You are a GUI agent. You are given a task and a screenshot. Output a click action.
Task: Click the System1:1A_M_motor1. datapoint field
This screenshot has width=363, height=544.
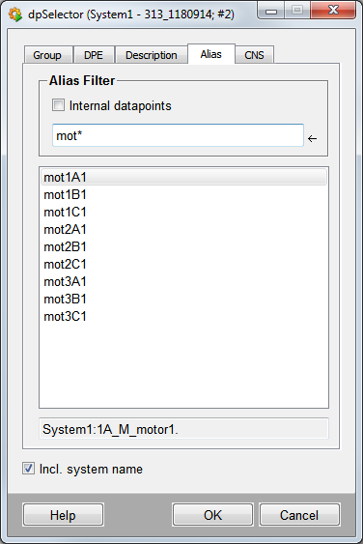(x=183, y=430)
